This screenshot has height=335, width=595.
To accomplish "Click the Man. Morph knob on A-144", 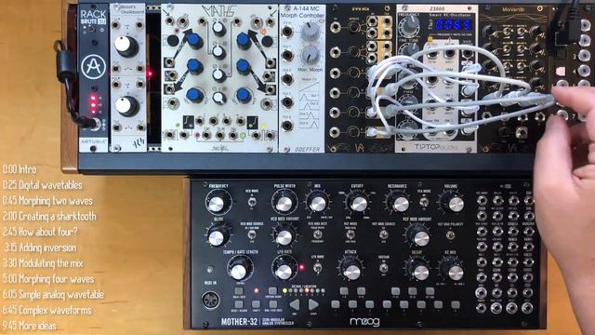I will pos(311,55).
